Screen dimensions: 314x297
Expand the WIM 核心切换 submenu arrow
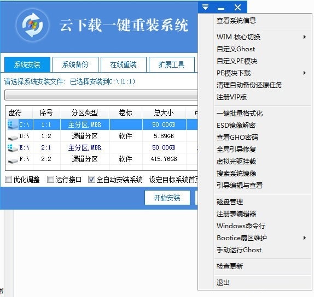pyautogui.click(x=304, y=37)
